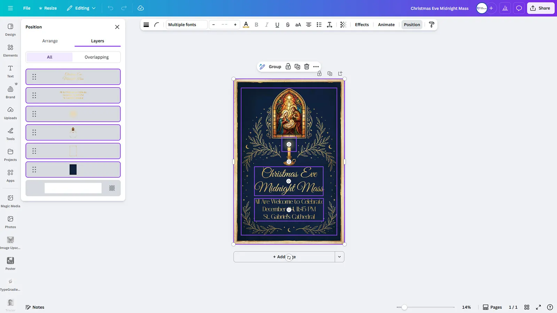Open the Elements panel in the sidebar

point(10,50)
